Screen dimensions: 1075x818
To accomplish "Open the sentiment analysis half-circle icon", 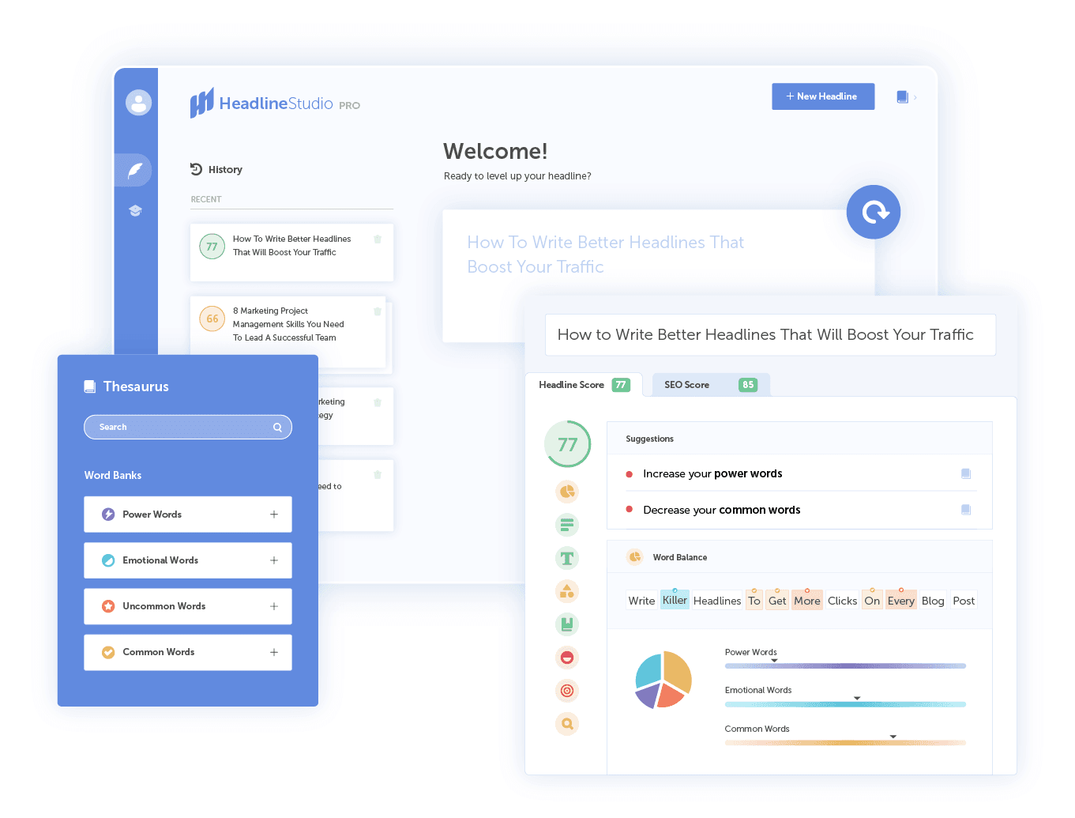I will 567,658.
